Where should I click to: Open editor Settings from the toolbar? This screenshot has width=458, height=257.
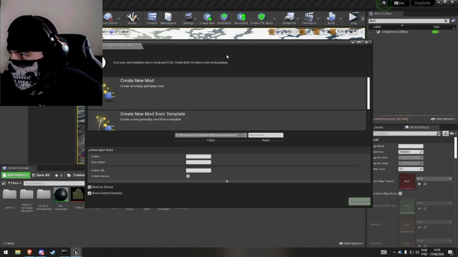[x=189, y=19]
